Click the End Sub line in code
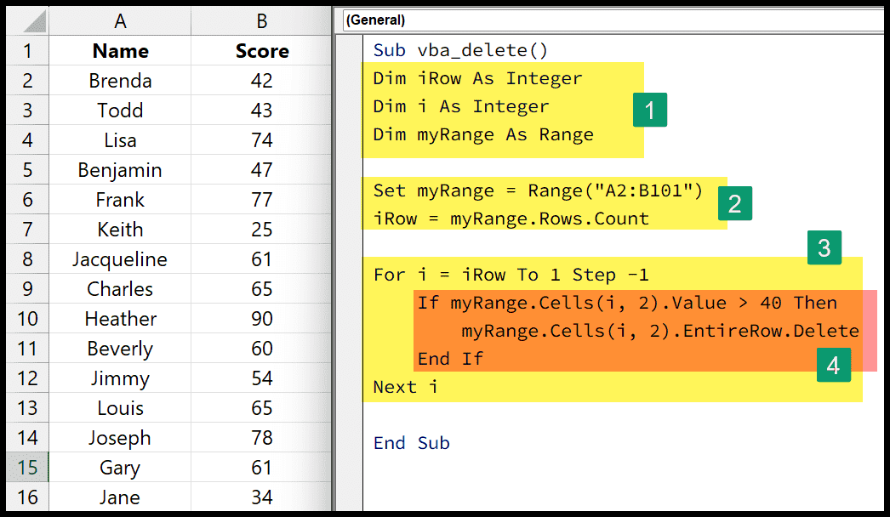Viewport: 890px width, 517px height. click(x=412, y=443)
